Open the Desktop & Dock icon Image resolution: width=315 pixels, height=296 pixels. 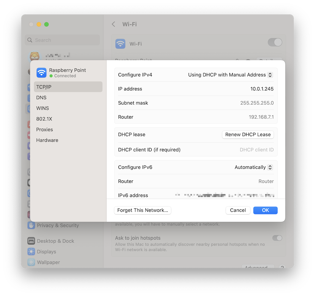(31, 241)
